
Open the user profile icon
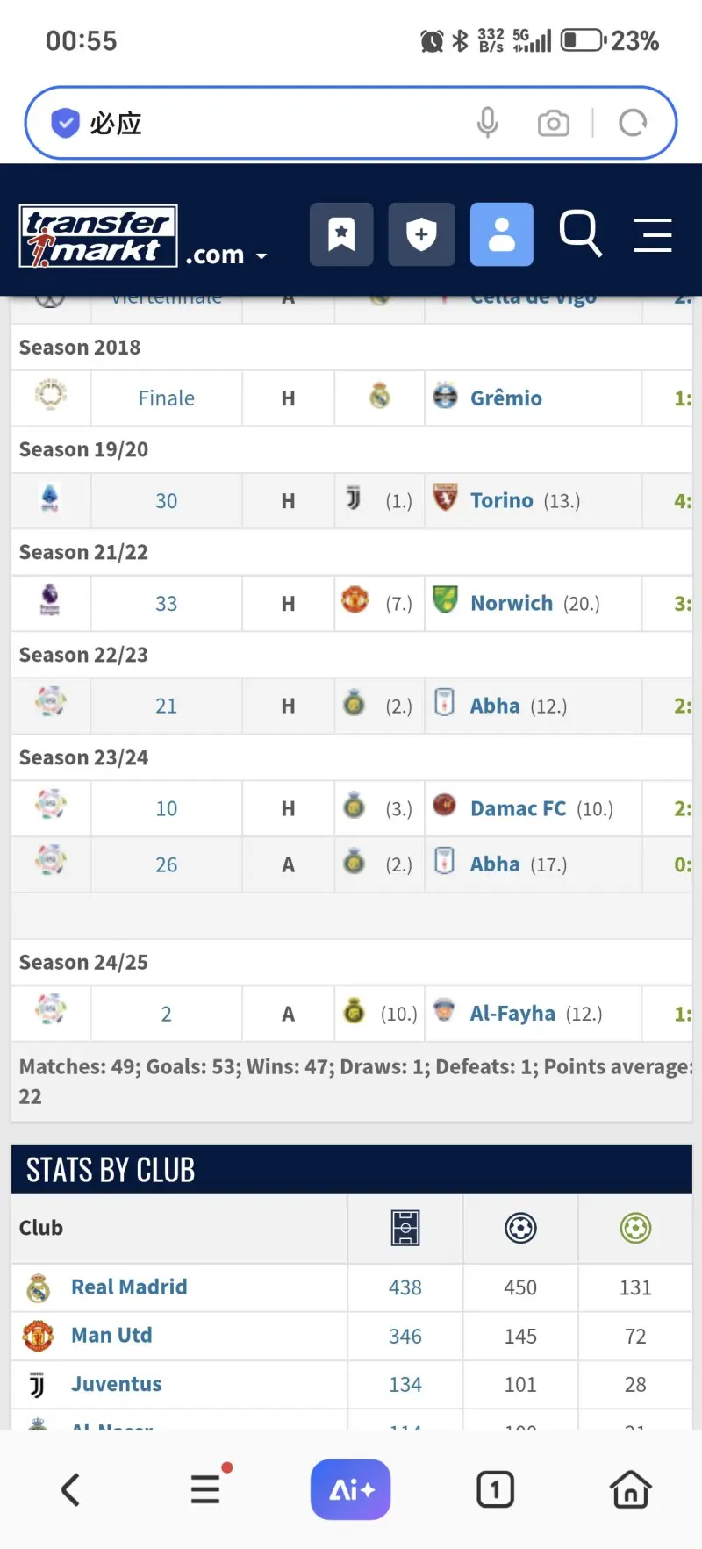click(501, 234)
